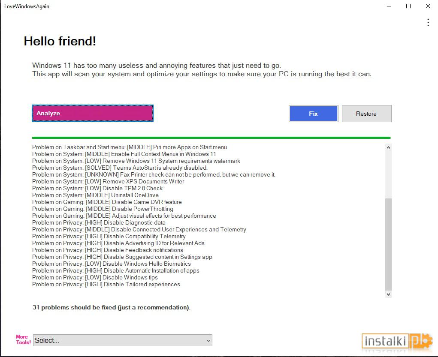438x357 pixels.
Task: Select 'Disable Game DVR feature' row
Action: point(107,202)
